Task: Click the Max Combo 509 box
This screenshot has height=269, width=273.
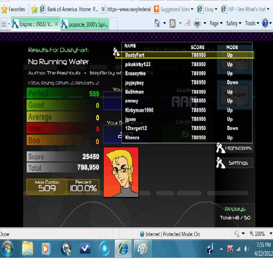Action: 47,187
